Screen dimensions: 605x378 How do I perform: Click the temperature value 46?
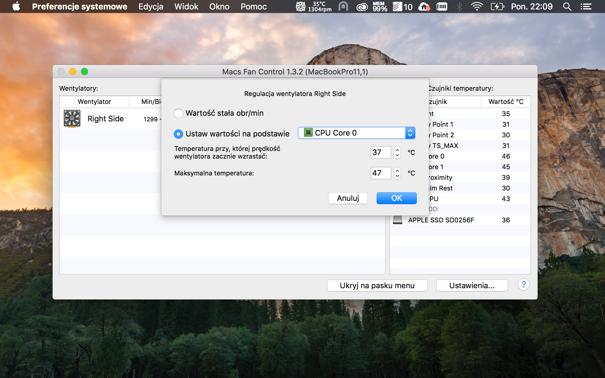pos(506,156)
